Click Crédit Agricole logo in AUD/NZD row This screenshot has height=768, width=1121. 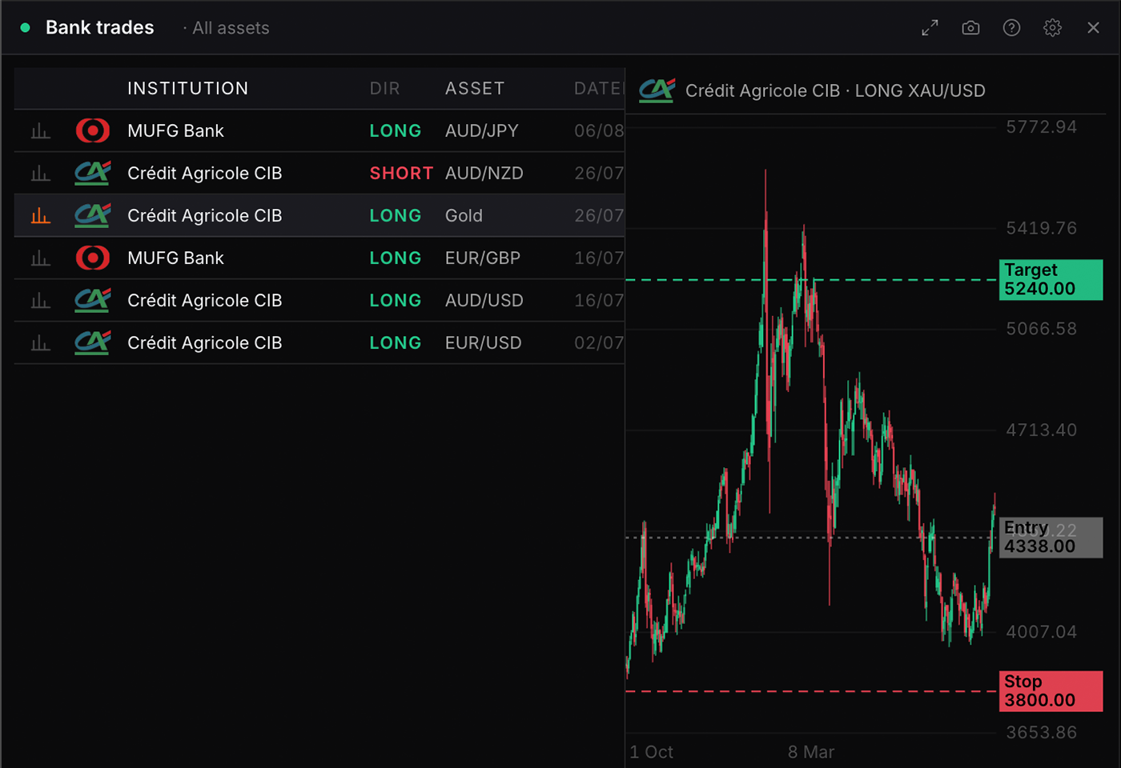pos(93,173)
